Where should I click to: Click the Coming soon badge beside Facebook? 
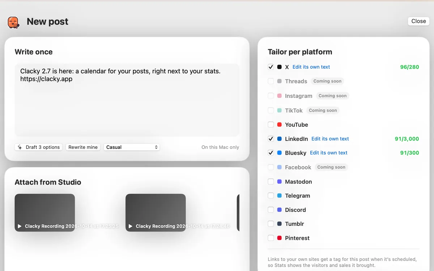point(331,167)
